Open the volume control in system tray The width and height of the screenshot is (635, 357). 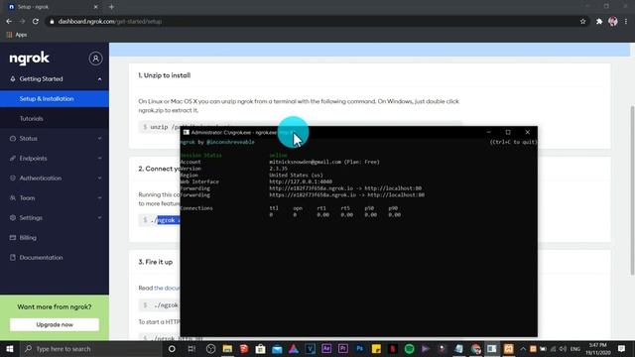tap(563, 349)
